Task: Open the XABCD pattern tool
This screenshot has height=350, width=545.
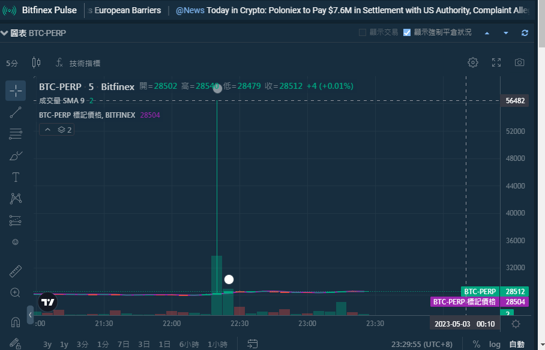Action: (x=16, y=199)
